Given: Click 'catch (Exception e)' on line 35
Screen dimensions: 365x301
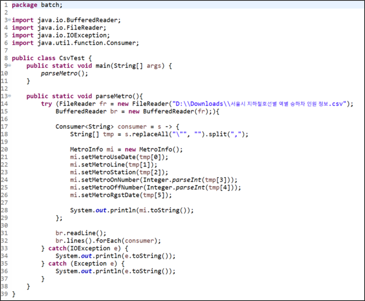Looking at the screenshot, I should click(83, 263).
